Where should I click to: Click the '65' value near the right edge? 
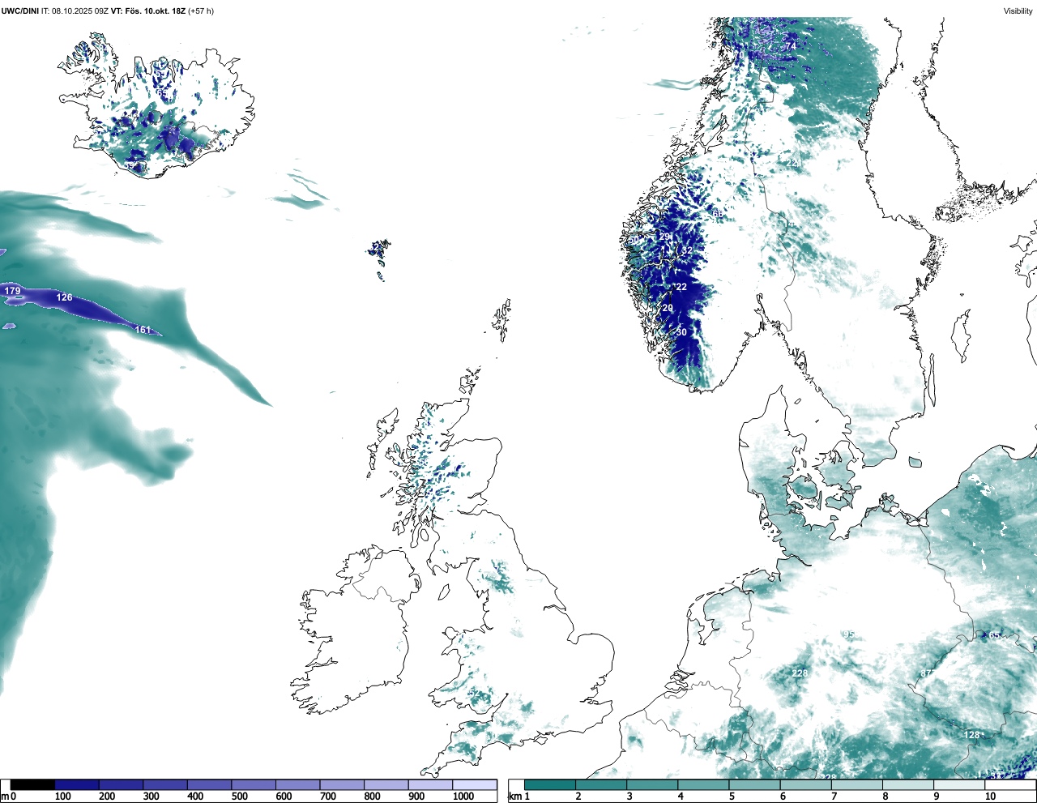point(995,636)
